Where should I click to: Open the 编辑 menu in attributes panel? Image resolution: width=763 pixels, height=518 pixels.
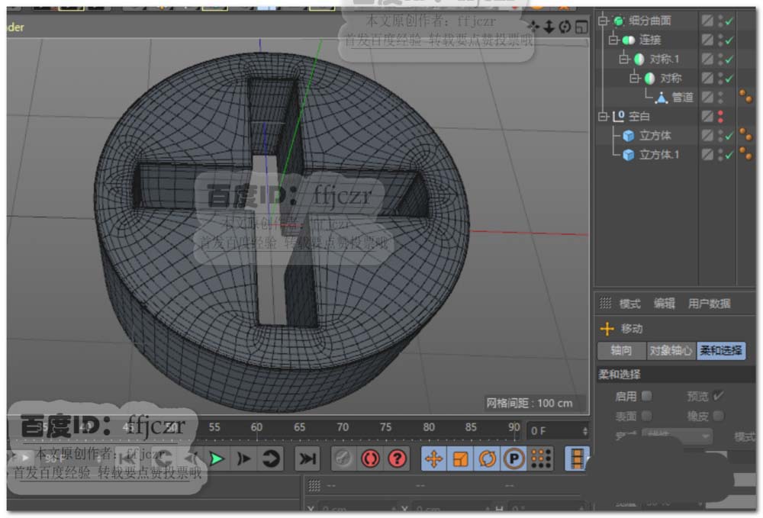click(x=664, y=304)
